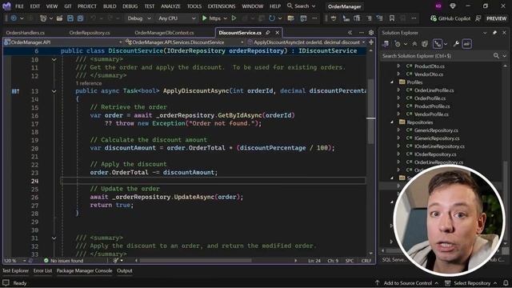Screen dimensions: 512x288
Task: Open the editor window settings gear icon
Action: coord(371,33)
